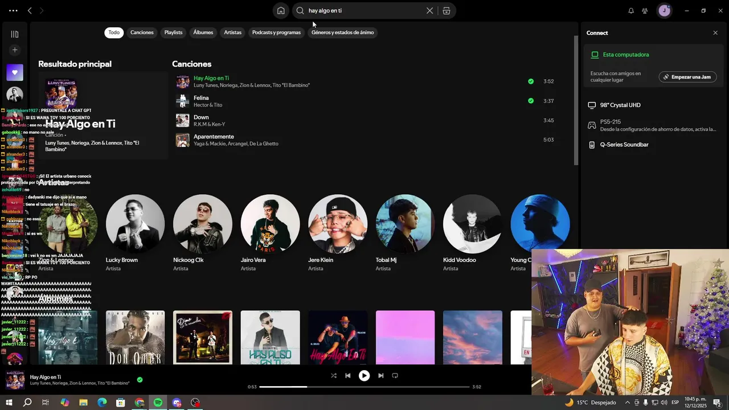Screen dimensions: 729x410
Task: Open Task View on taskbar
Action: point(46,403)
